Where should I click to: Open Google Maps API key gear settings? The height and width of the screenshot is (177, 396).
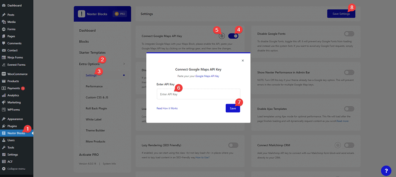click(222, 36)
